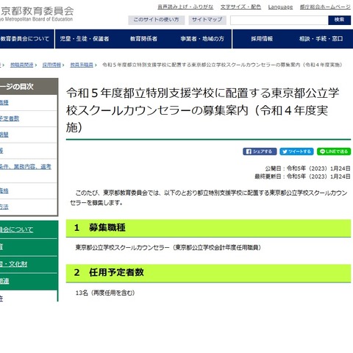Open 児童・生徒・保護者 menu
The image size is (353, 353).
(x=85, y=39)
